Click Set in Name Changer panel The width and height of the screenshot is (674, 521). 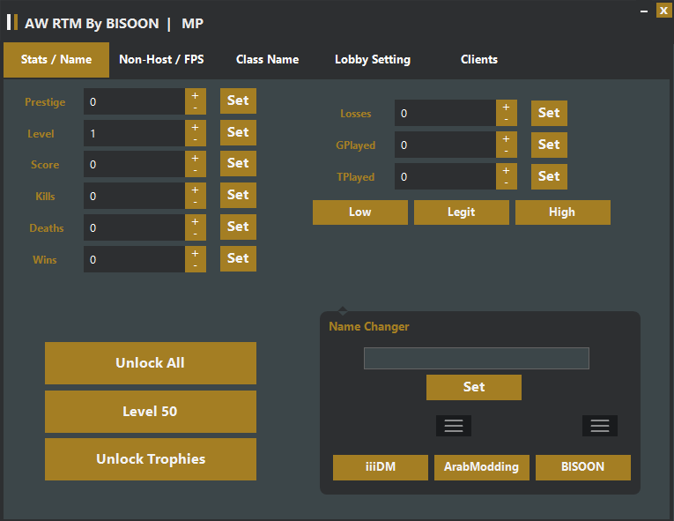[x=474, y=387]
